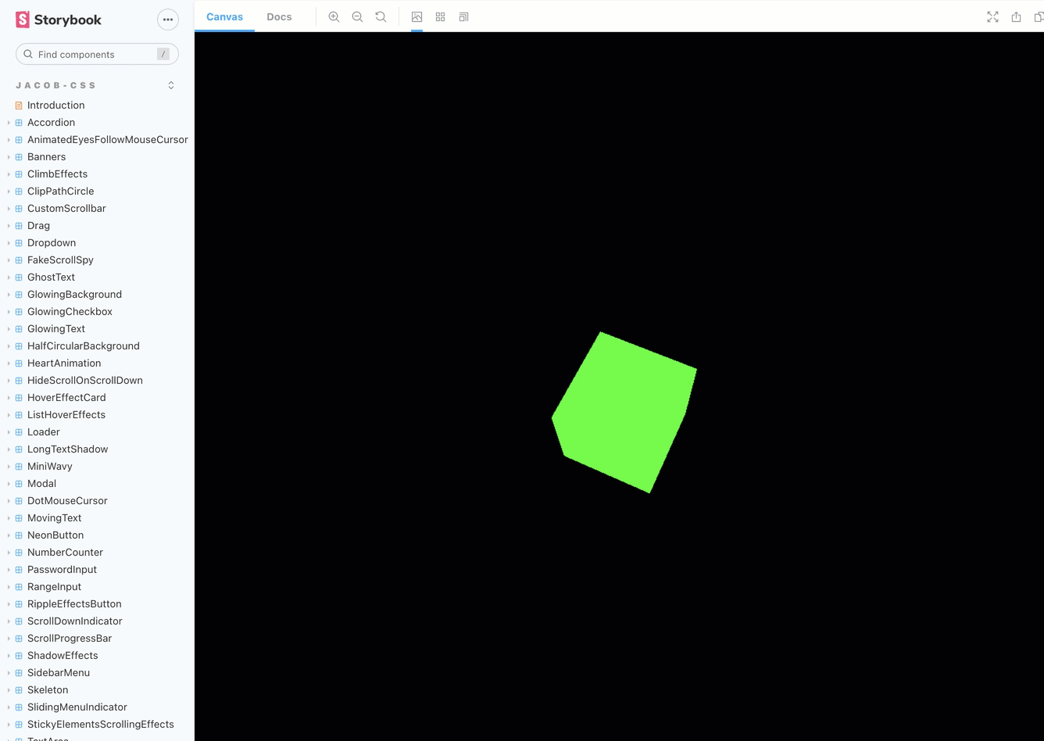Open SidebarMenu component
Image resolution: width=1044 pixels, height=741 pixels.
coord(59,672)
